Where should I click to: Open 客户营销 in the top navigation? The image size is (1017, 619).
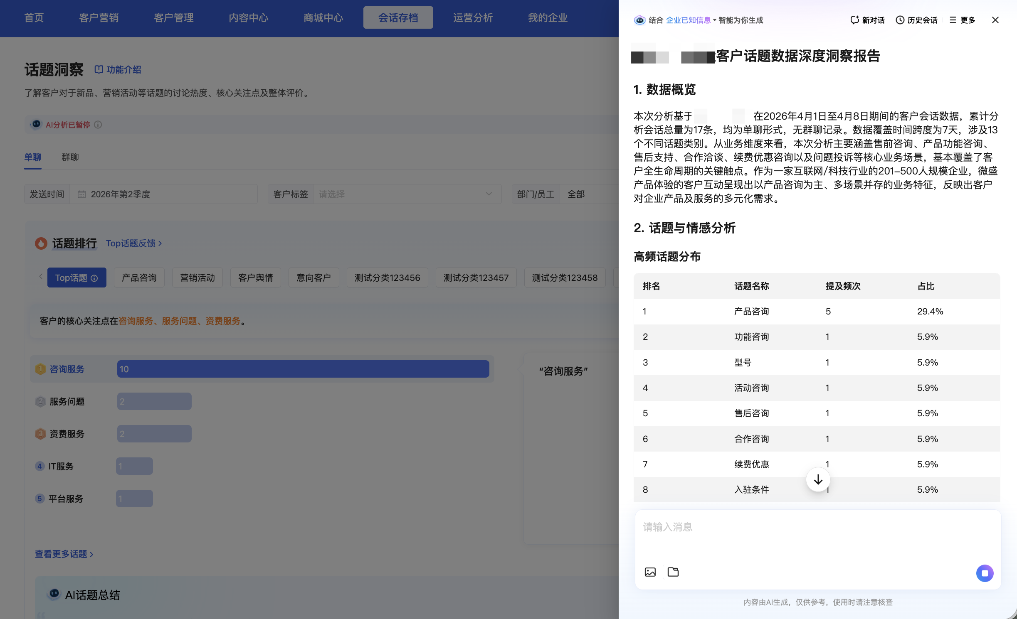pyautogui.click(x=99, y=17)
